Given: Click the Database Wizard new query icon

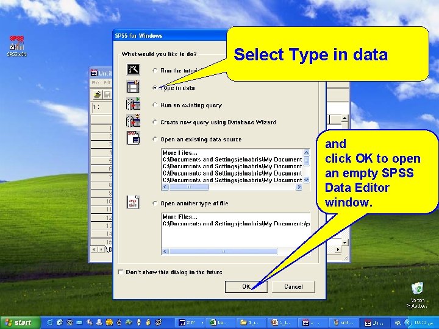Looking at the screenshot, I should tap(134, 121).
